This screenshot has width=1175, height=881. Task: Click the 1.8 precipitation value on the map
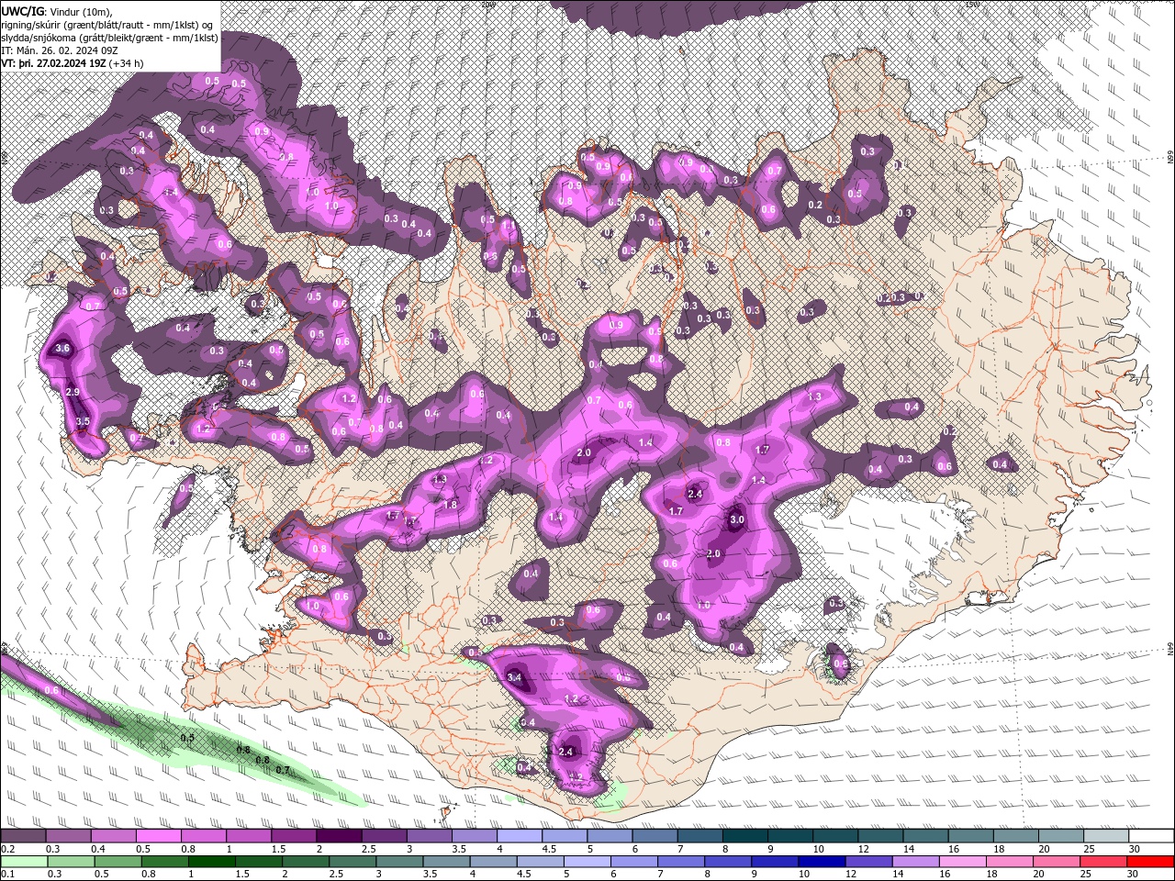click(x=451, y=505)
